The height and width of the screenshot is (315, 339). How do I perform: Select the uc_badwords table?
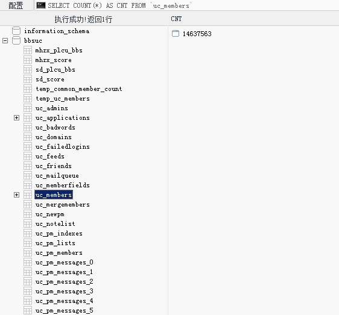pyautogui.click(x=55, y=127)
